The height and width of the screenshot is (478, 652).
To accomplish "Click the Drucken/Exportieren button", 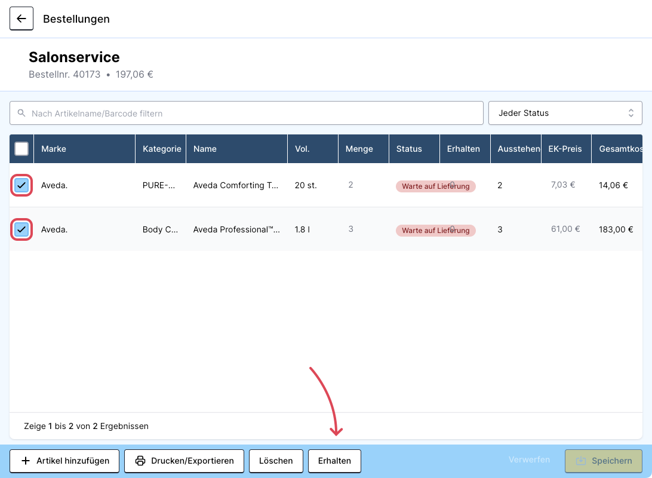I will (x=184, y=461).
